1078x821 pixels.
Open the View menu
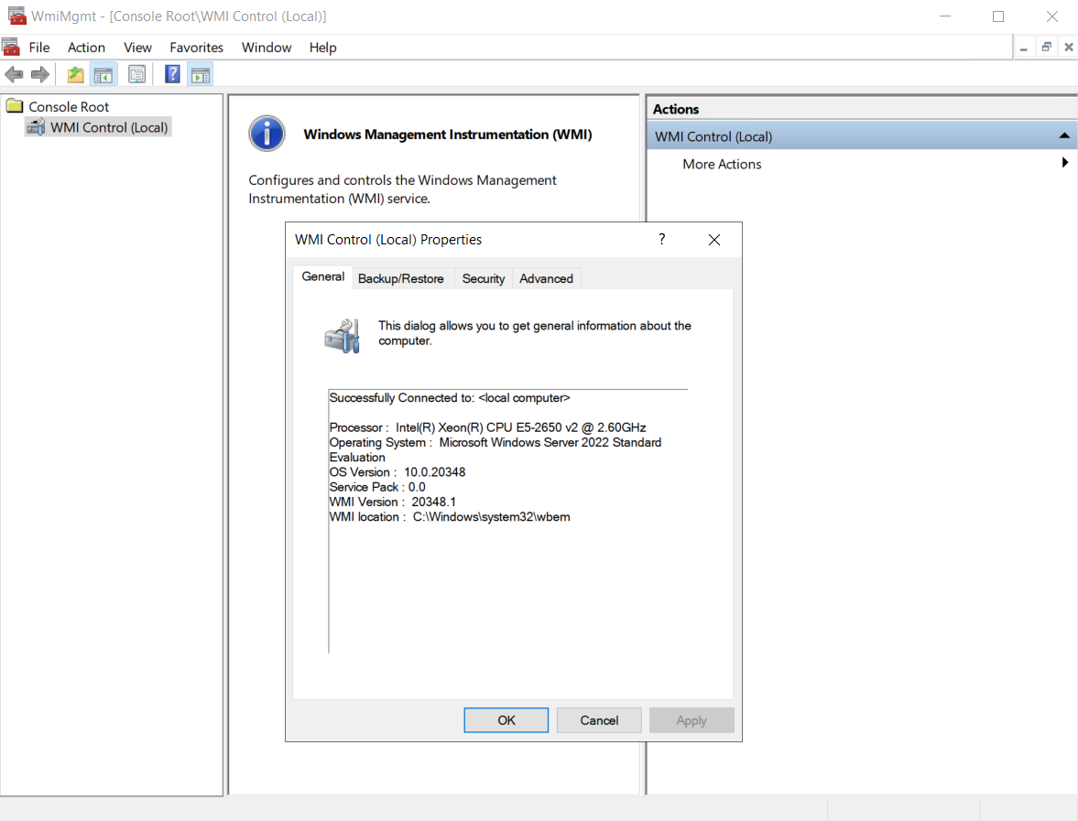(137, 48)
